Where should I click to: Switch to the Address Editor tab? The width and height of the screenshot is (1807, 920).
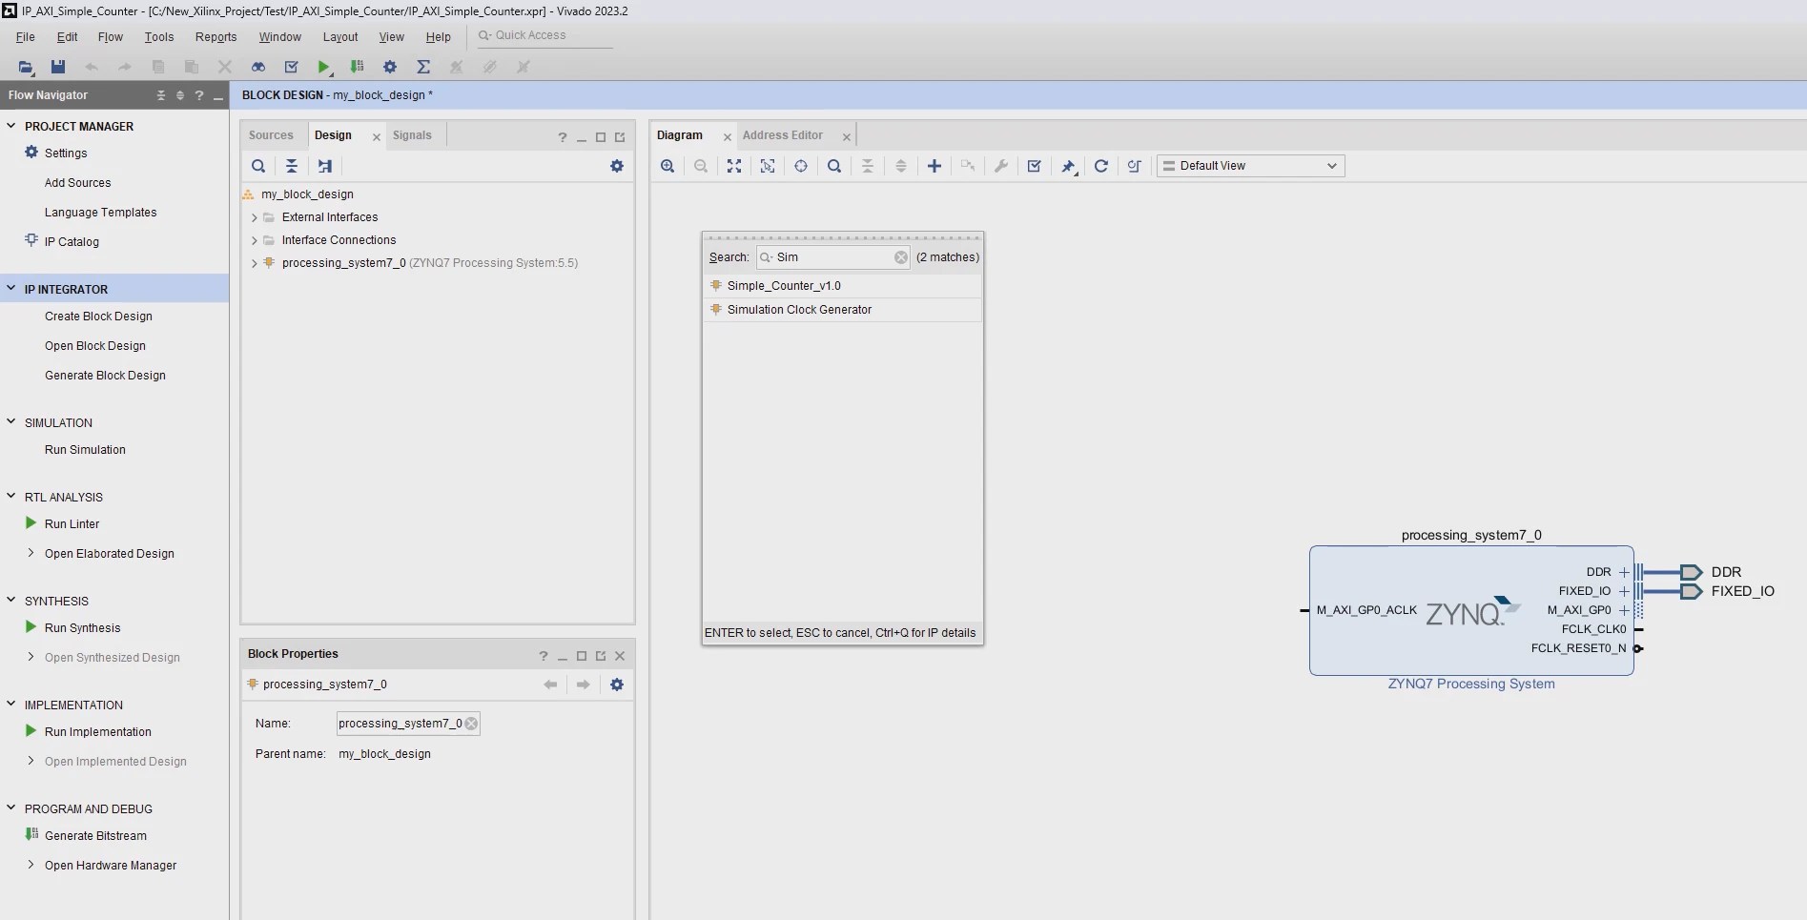783,135
